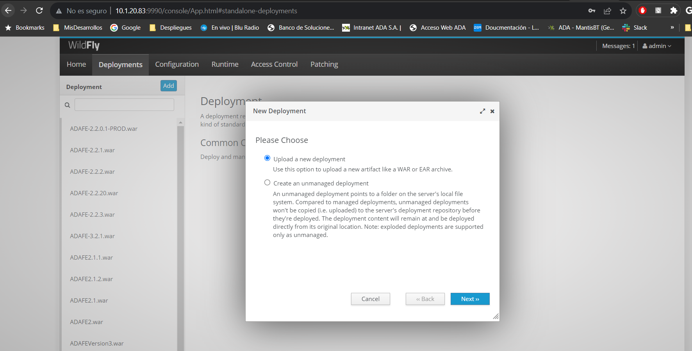692x351 pixels.
Task: Maximize the New Deployment dialog
Action: 482,111
